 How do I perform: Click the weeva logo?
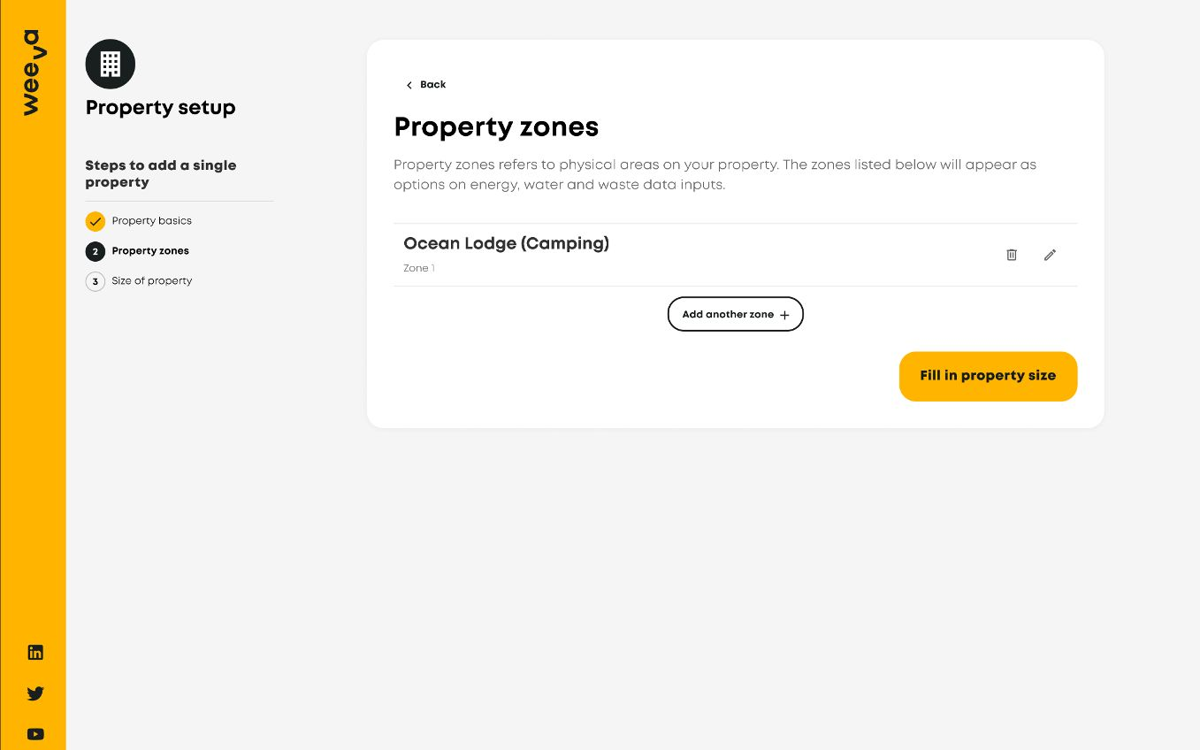[x=33, y=73]
